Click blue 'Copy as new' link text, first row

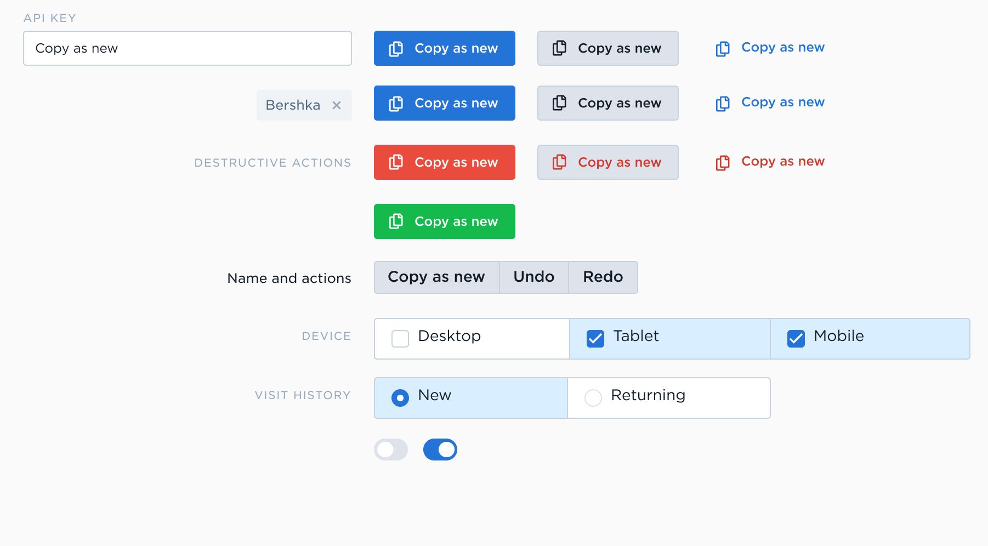783,47
